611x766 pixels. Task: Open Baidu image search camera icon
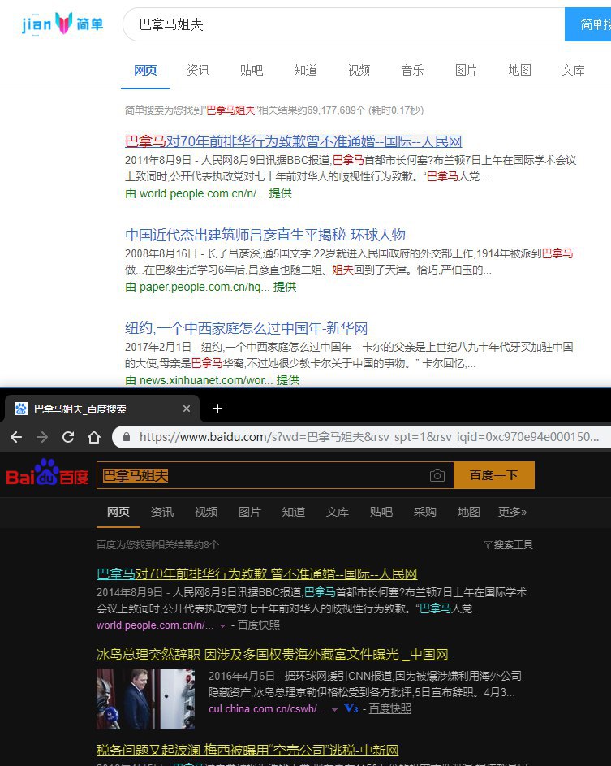437,475
